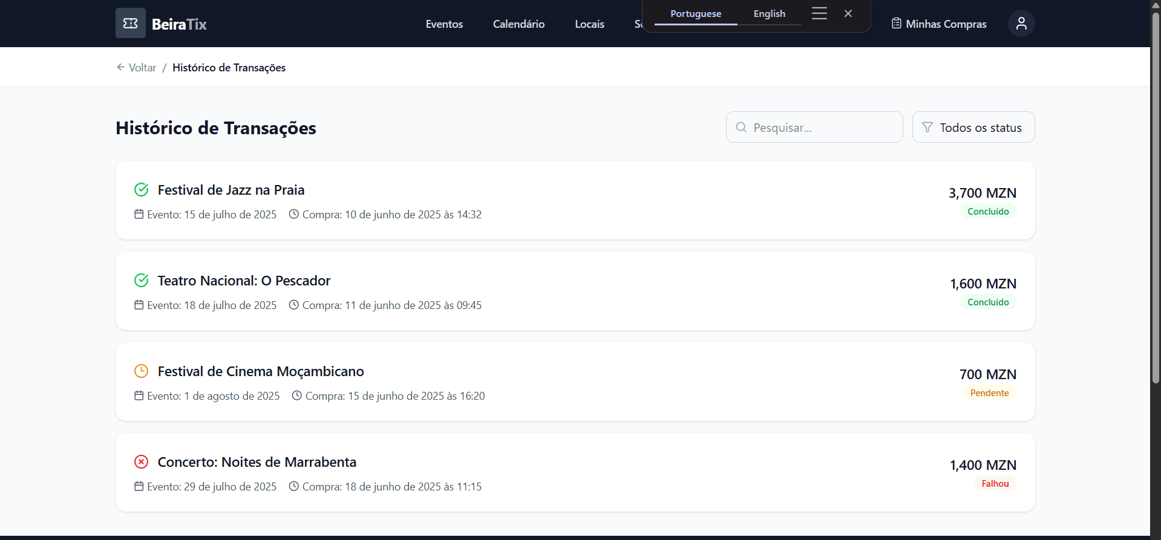Viewport: 1161px width, 540px height.
Task: Switch language to English
Action: click(x=769, y=14)
